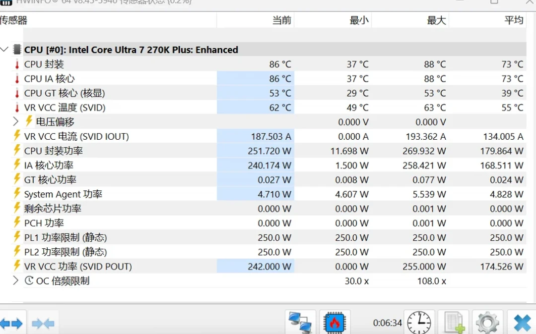
Task: Select the CPU 封装功率 label
Action: coord(53,151)
